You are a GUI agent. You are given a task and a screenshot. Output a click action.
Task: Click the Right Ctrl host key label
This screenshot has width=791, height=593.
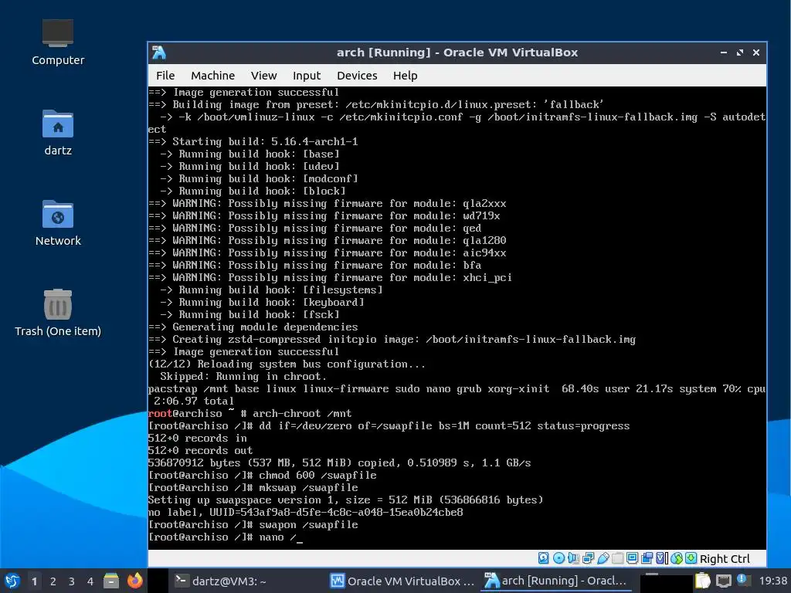725,559
